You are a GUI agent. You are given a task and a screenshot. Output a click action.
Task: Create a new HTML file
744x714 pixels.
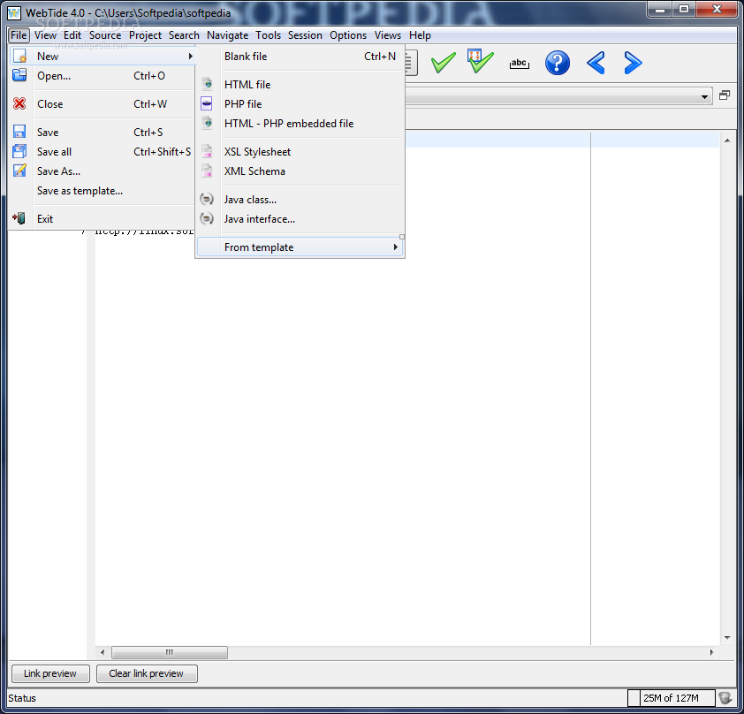pyautogui.click(x=300, y=85)
